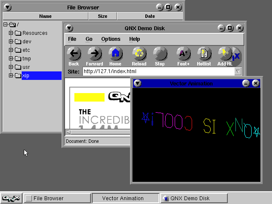Sort by the Date column header
272x204 pixels.
tap(150, 16)
